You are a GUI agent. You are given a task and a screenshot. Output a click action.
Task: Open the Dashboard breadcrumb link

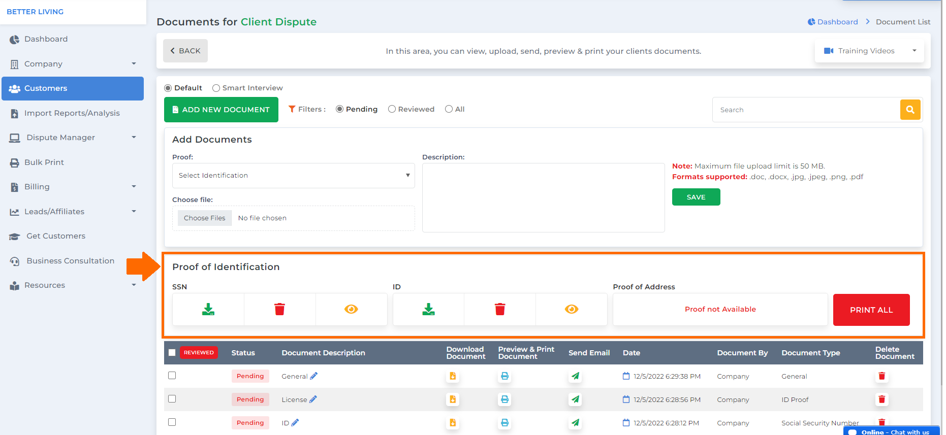pyautogui.click(x=833, y=22)
